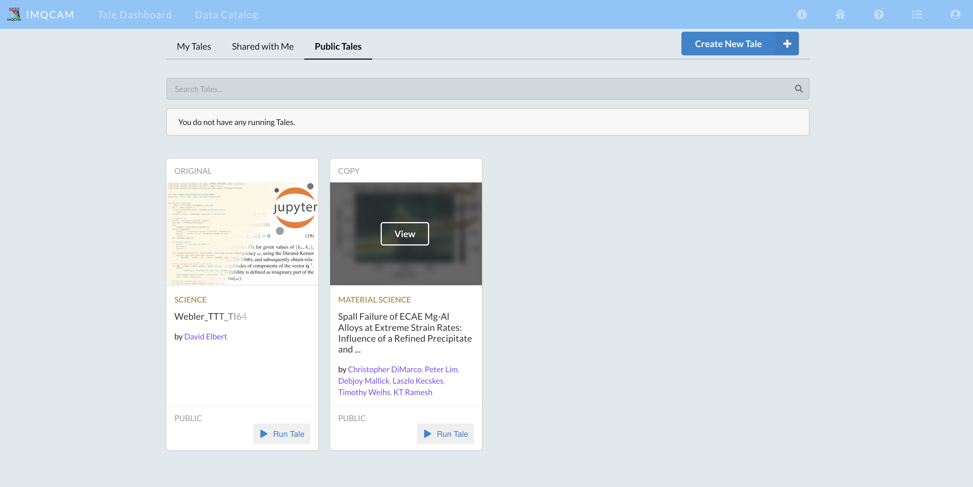Open the task list icon in header
Screen dimensions: 973x487
(917, 14)
